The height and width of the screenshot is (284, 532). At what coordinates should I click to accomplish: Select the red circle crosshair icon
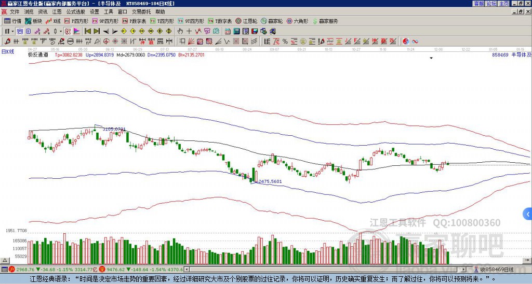tap(106, 41)
